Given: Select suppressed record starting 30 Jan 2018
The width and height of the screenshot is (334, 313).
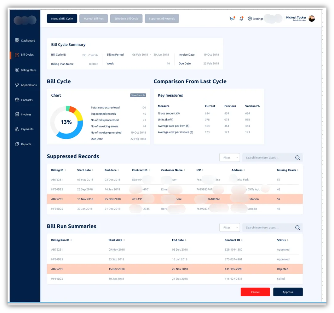Looking at the screenshot, I should [x=175, y=209].
